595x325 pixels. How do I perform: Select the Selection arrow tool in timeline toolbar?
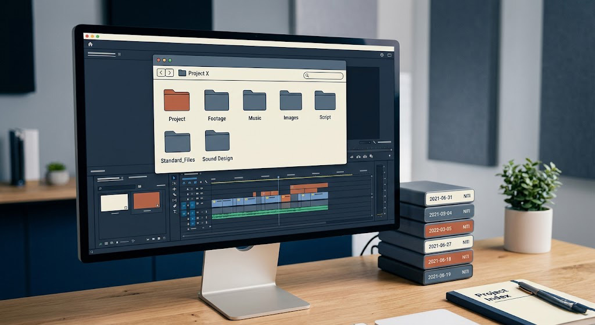(174, 178)
